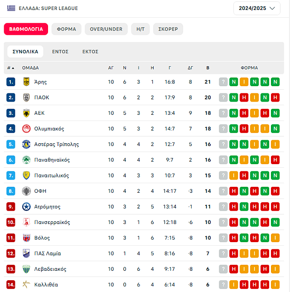Click the Παναθηναϊκός shamrock logo
Image resolution: width=290 pixels, height=292 pixels.
click(x=26, y=160)
